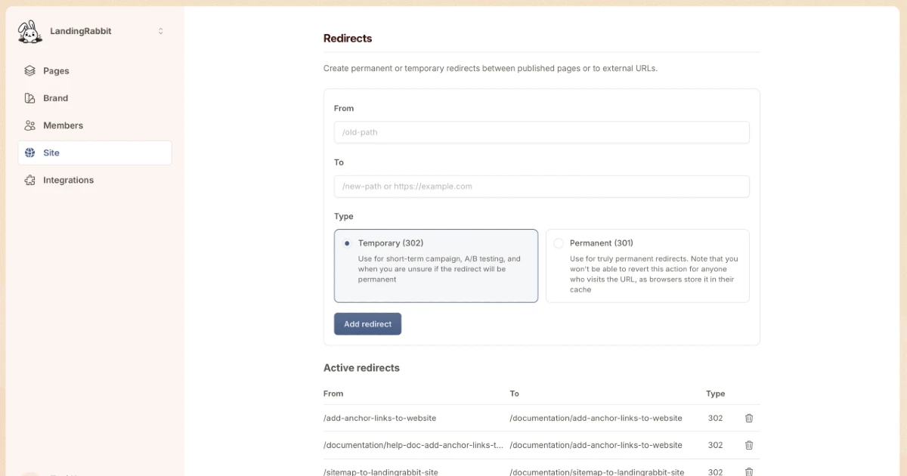Open the LandingRabbit workspace switcher chevron
Viewport: 907px width, 476px height.
click(x=160, y=31)
